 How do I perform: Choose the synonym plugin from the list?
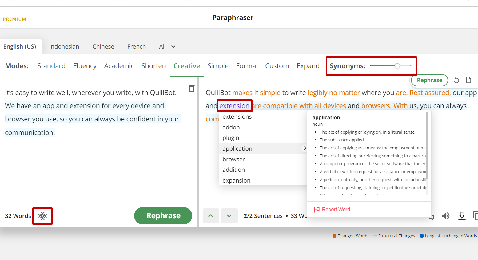(x=231, y=138)
